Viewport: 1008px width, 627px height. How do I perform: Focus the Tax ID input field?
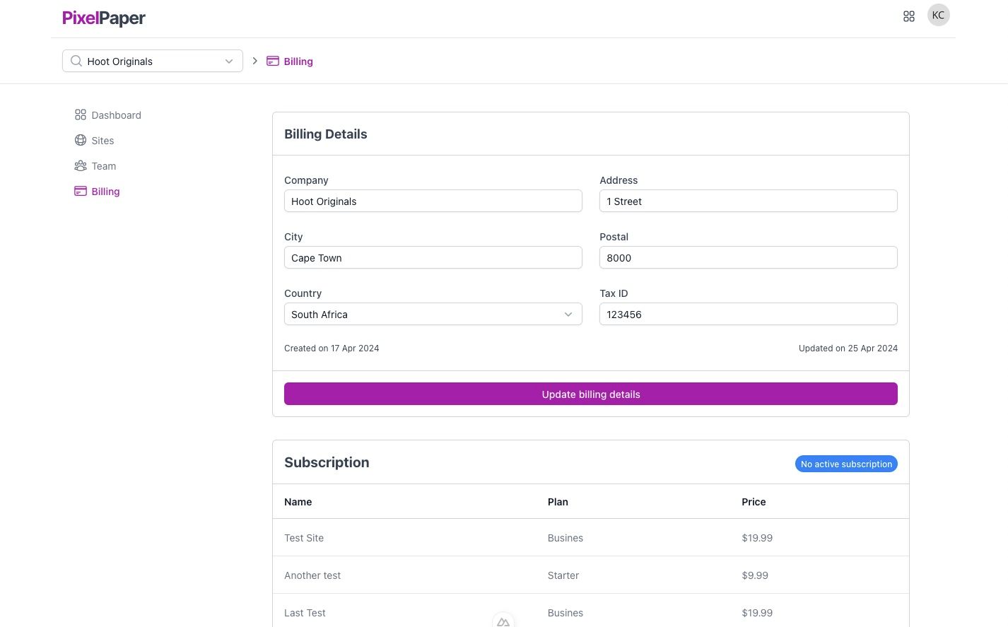749,314
